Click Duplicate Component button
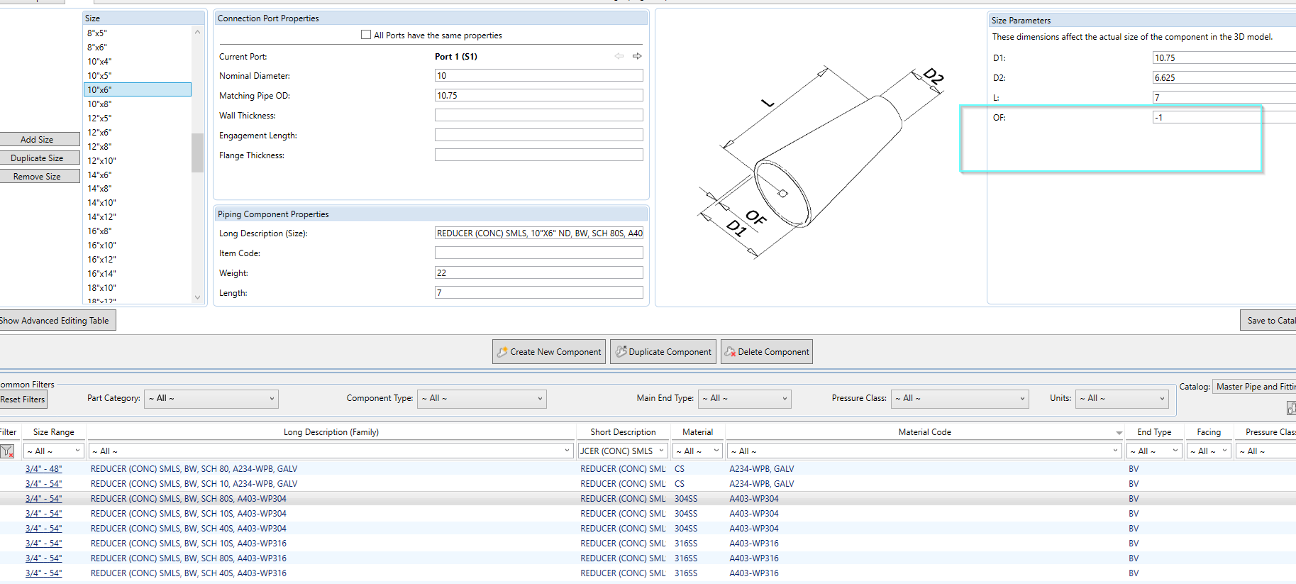The width and height of the screenshot is (1296, 584). [663, 351]
